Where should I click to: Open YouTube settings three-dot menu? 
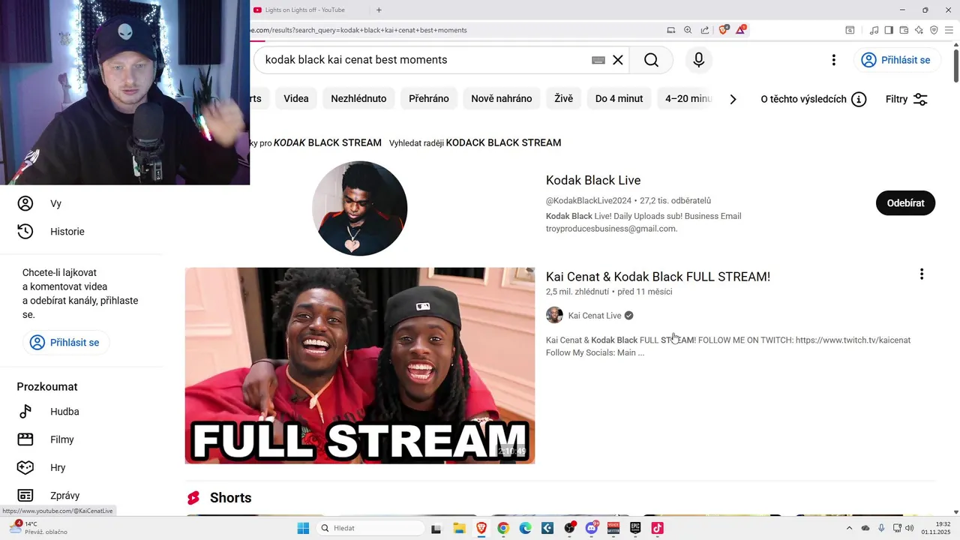pos(833,60)
